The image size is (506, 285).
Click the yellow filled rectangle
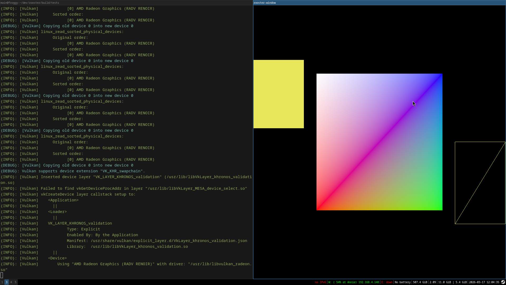[x=279, y=94]
